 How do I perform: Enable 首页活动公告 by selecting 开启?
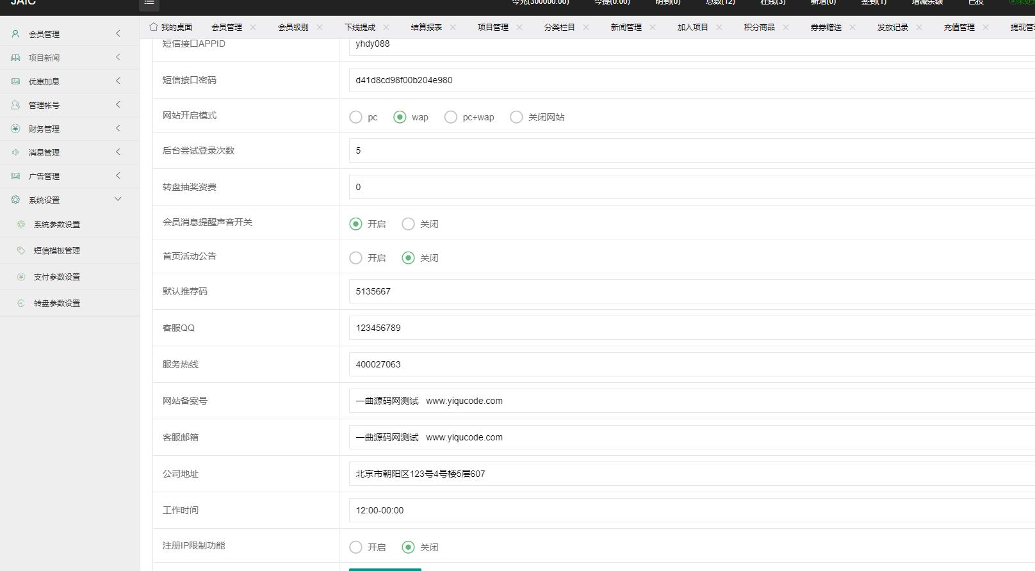pos(355,258)
